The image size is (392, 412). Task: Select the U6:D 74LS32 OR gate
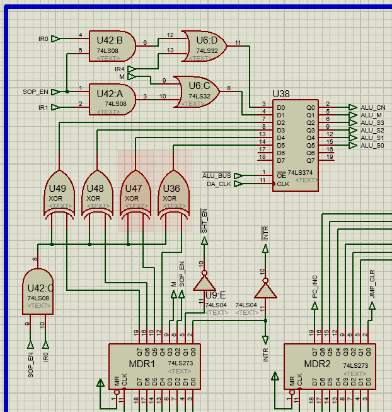204,46
